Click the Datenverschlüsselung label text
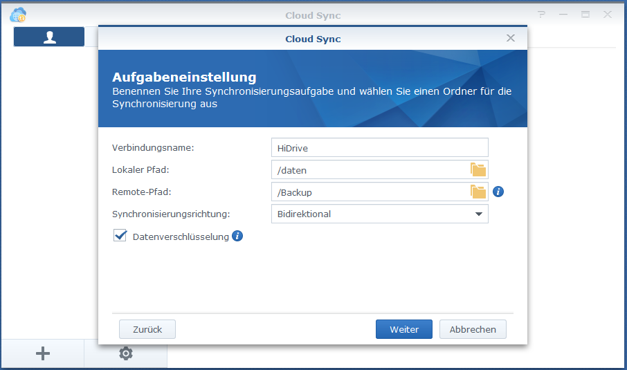The width and height of the screenshot is (627, 370). [x=181, y=237]
